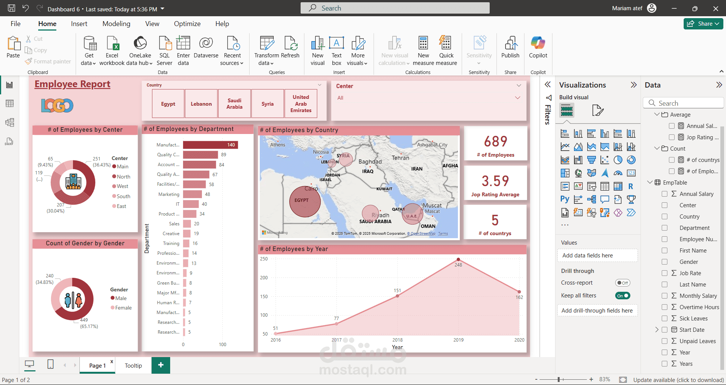Expand the Filters pane
The image size is (726, 385).
[x=548, y=85]
